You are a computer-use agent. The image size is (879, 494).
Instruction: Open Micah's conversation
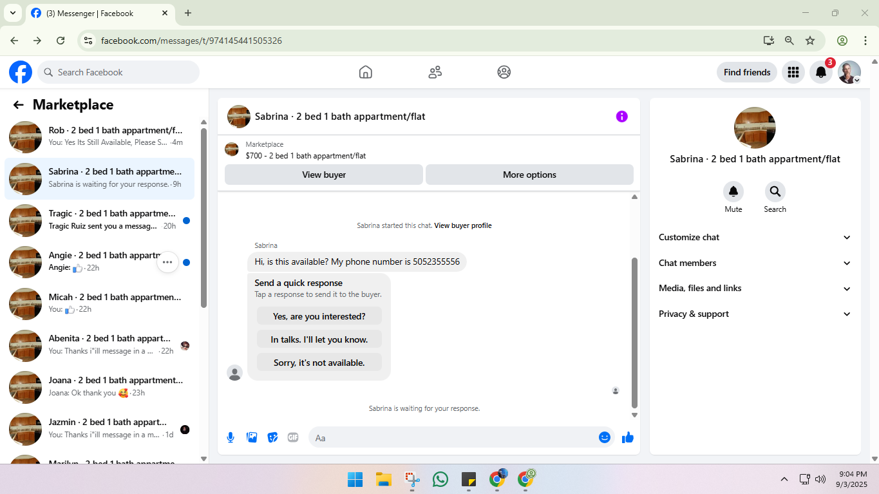point(100,304)
